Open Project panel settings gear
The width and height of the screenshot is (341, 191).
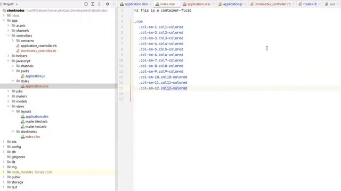point(108,4)
